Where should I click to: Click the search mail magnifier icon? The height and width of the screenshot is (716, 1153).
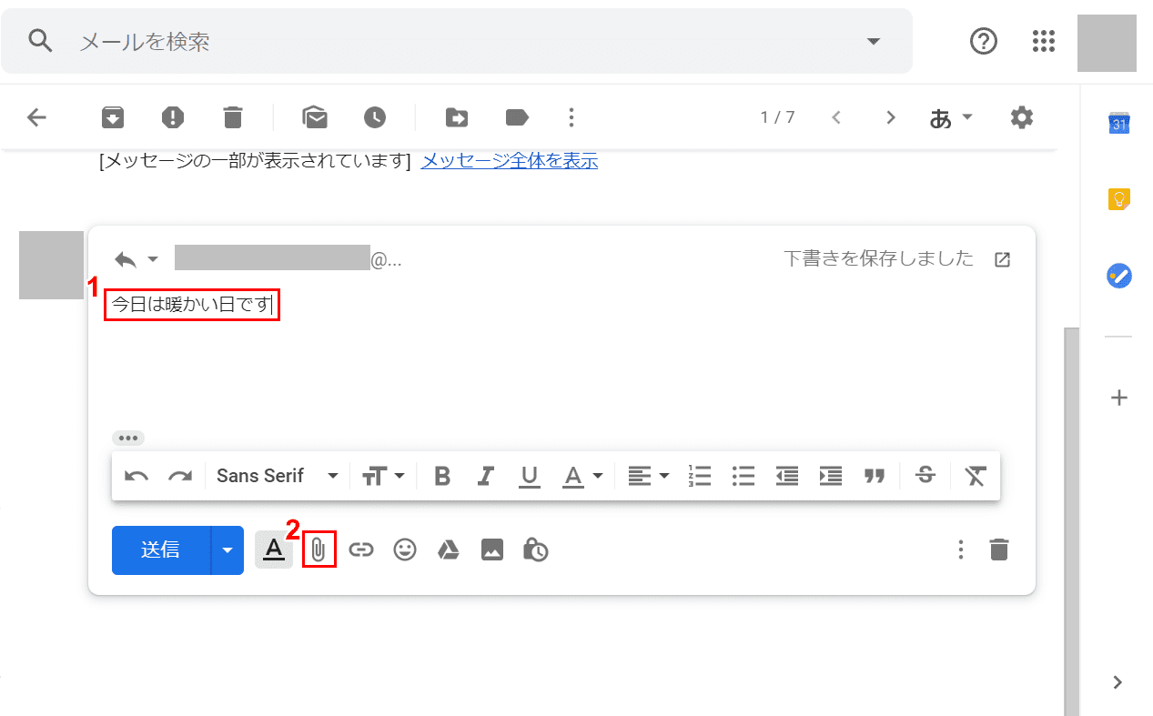pos(40,41)
